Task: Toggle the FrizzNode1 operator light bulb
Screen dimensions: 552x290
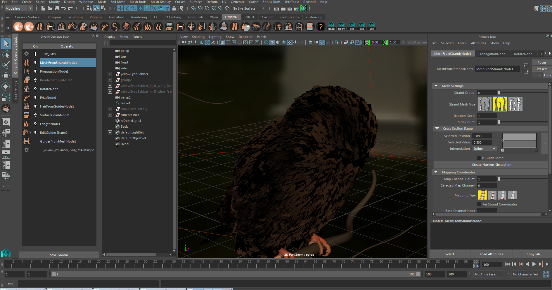Action: click(35, 98)
